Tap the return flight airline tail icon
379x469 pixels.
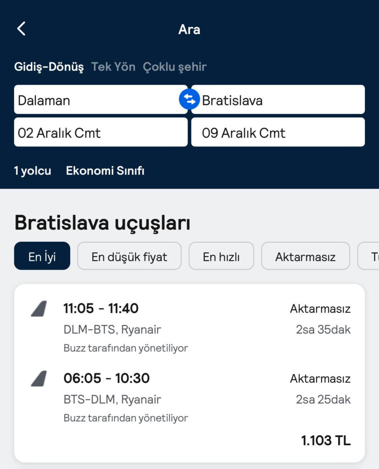39,379
